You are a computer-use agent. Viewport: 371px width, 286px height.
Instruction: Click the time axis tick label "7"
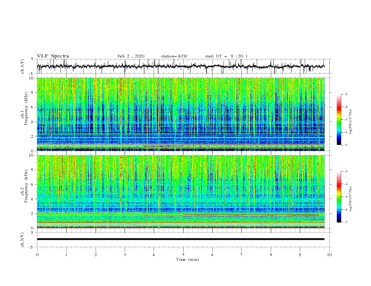tap(242, 255)
